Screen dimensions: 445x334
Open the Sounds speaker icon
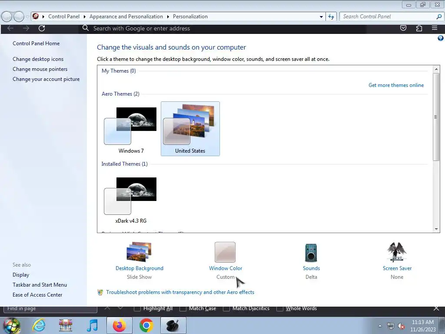click(x=311, y=253)
